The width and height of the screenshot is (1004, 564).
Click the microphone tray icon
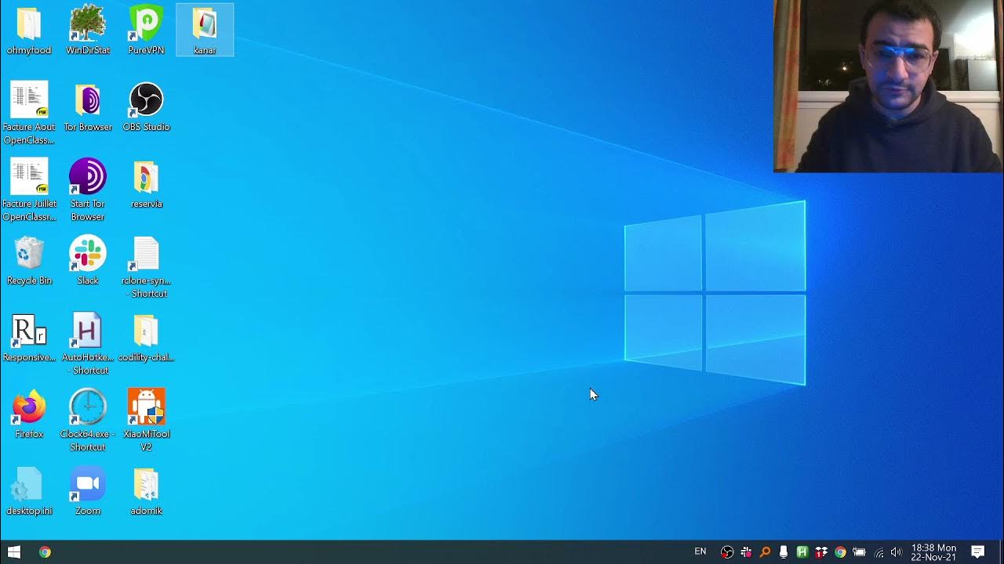point(784,552)
